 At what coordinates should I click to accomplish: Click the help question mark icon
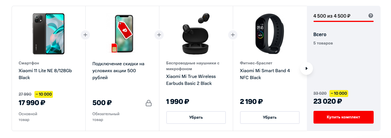(x=371, y=16)
